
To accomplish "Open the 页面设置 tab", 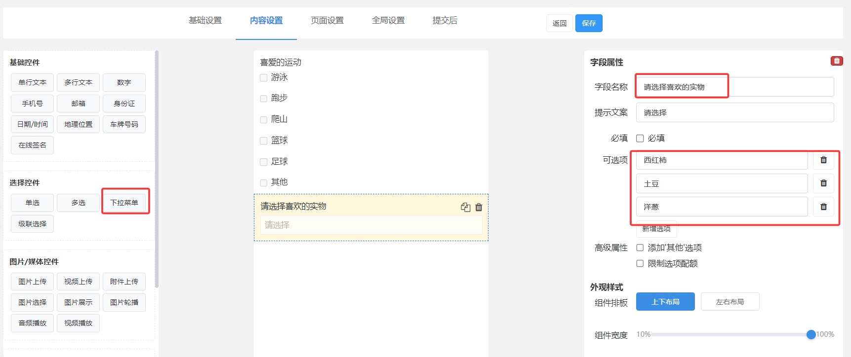I will click(x=327, y=21).
